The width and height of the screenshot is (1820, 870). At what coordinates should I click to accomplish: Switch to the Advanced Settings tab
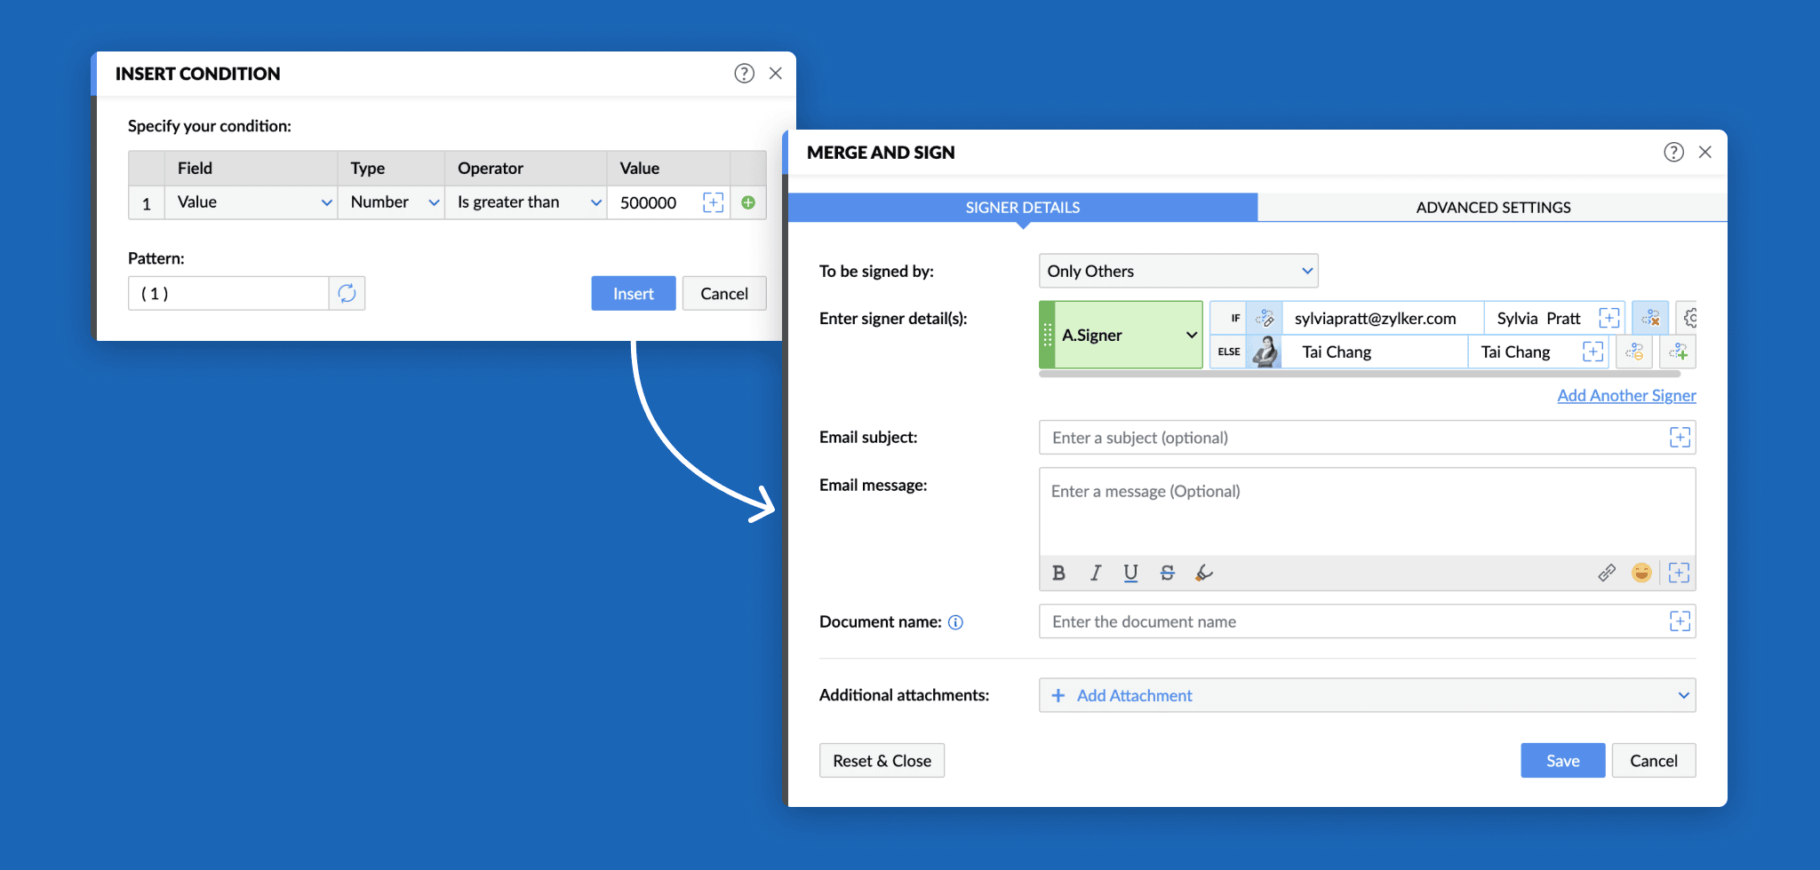(1493, 207)
